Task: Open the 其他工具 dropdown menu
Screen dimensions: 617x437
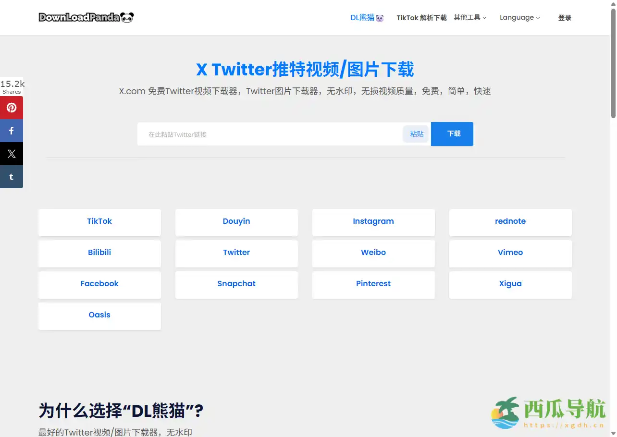Action: coord(469,17)
